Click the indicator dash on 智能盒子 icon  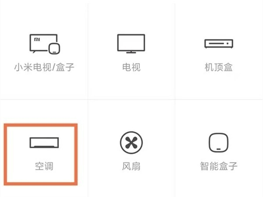point(219,149)
